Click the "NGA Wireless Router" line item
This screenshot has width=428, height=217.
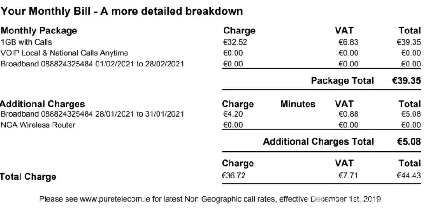tap(38, 125)
